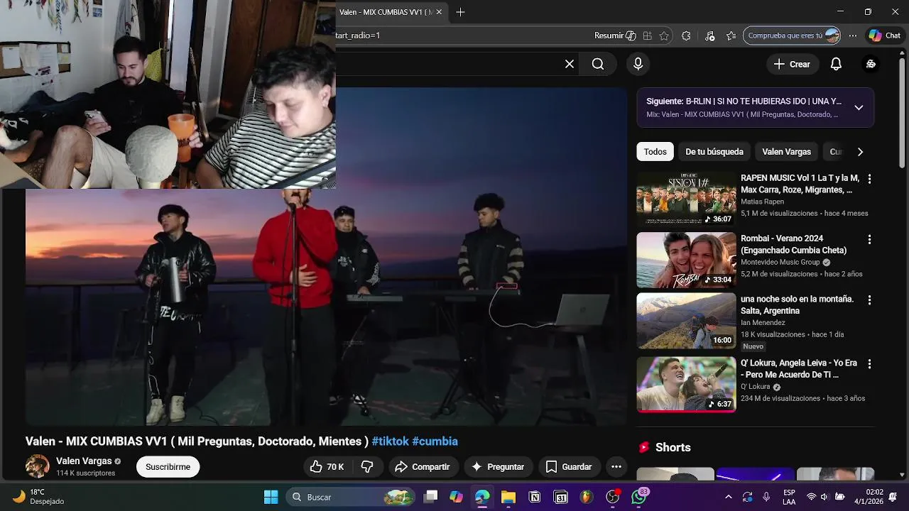Open File Explorer from the taskbar
The height and width of the screenshot is (511, 909).
point(508,497)
